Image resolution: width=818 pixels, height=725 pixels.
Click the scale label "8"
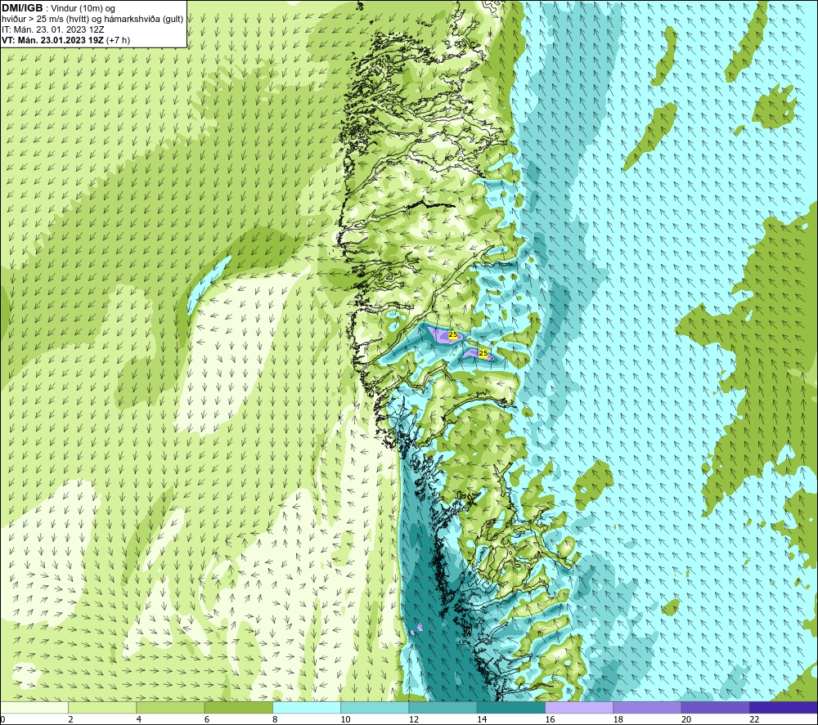275,720
